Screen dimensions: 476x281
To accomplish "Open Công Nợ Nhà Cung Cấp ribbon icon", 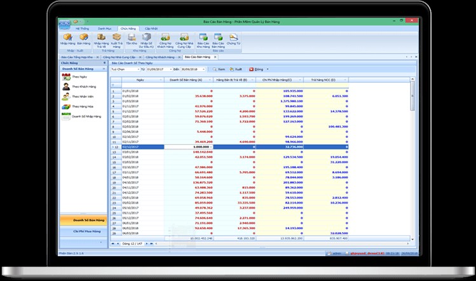I will (x=184, y=37).
